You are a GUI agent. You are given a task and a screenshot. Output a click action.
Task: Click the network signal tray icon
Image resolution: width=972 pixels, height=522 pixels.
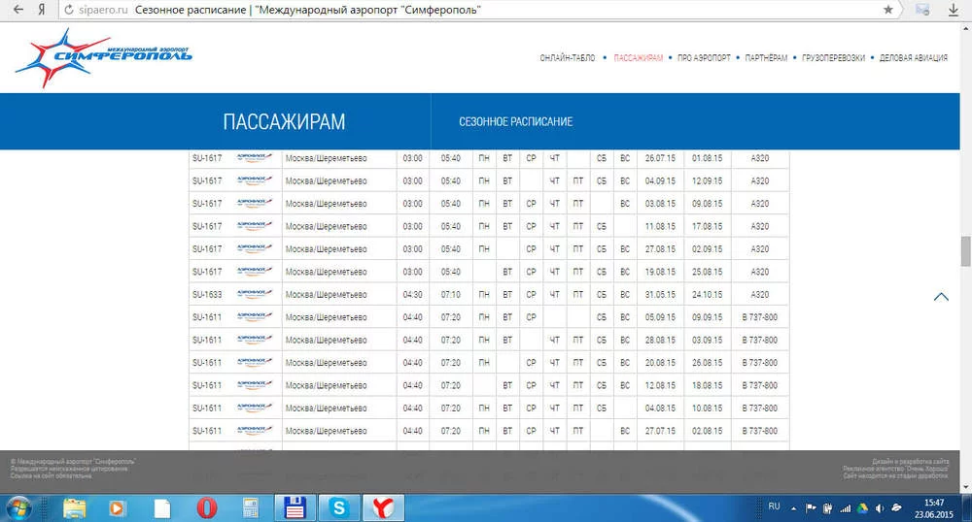[x=845, y=508]
